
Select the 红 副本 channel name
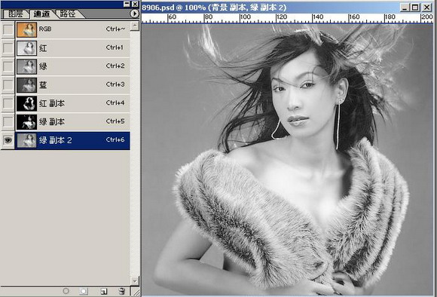coord(52,103)
